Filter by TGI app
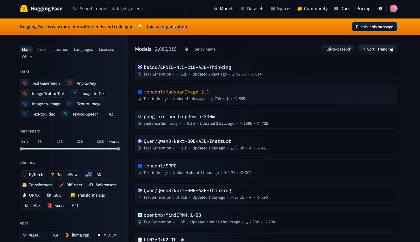The width and height of the screenshot is (420, 242). [52, 235]
